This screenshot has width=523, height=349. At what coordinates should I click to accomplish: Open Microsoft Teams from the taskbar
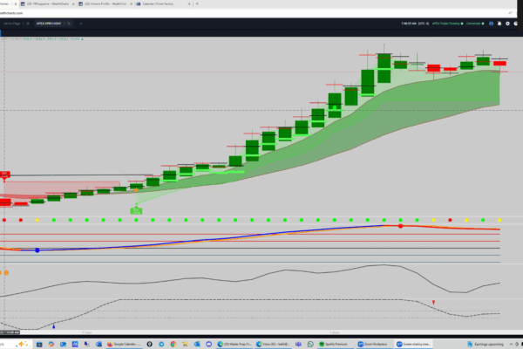point(298,344)
